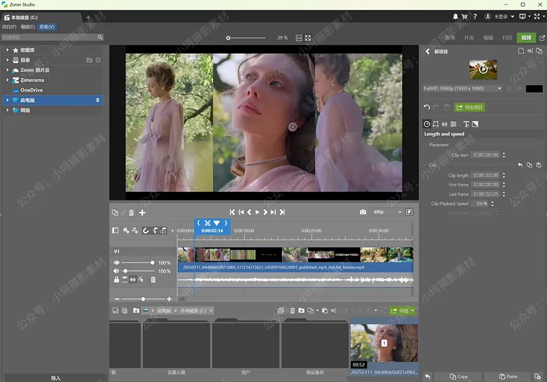Click the Paste button at bottom right
547x382 pixels.
(508, 377)
